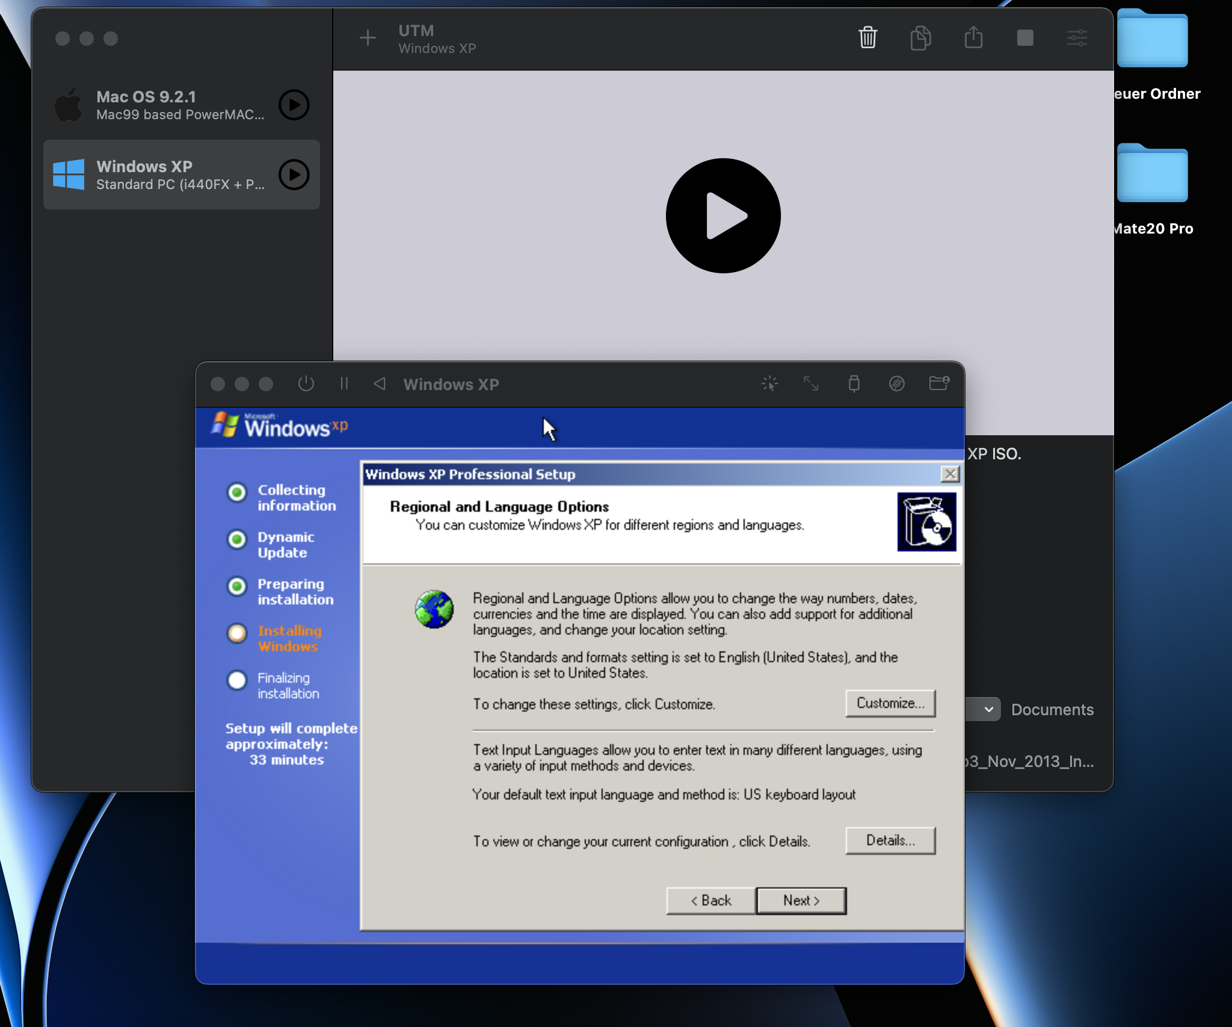Click the large central play button
Viewport: 1232px width, 1027px height.
point(723,216)
